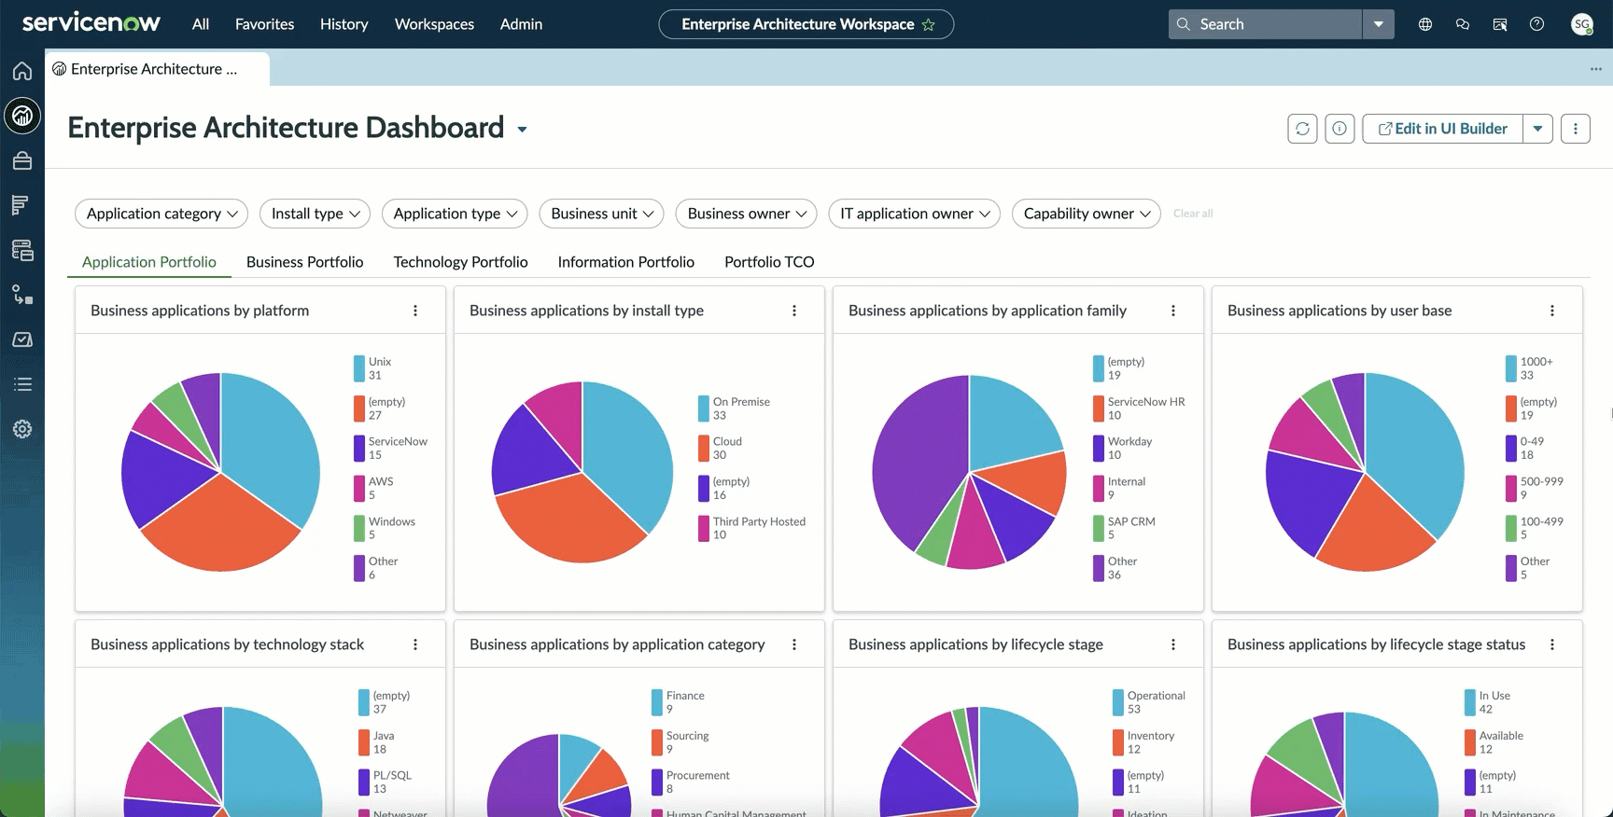This screenshot has width=1613, height=817.
Task: Click the notifications panel icon in header
Action: click(x=1500, y=24)
